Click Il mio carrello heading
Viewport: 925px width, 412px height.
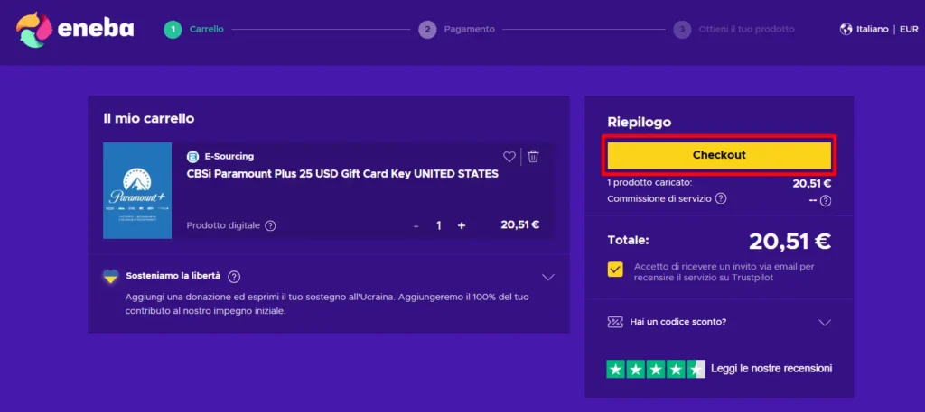click(x=149, y=119)
